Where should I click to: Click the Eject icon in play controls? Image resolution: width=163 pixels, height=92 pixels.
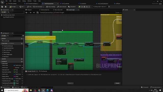87,7
